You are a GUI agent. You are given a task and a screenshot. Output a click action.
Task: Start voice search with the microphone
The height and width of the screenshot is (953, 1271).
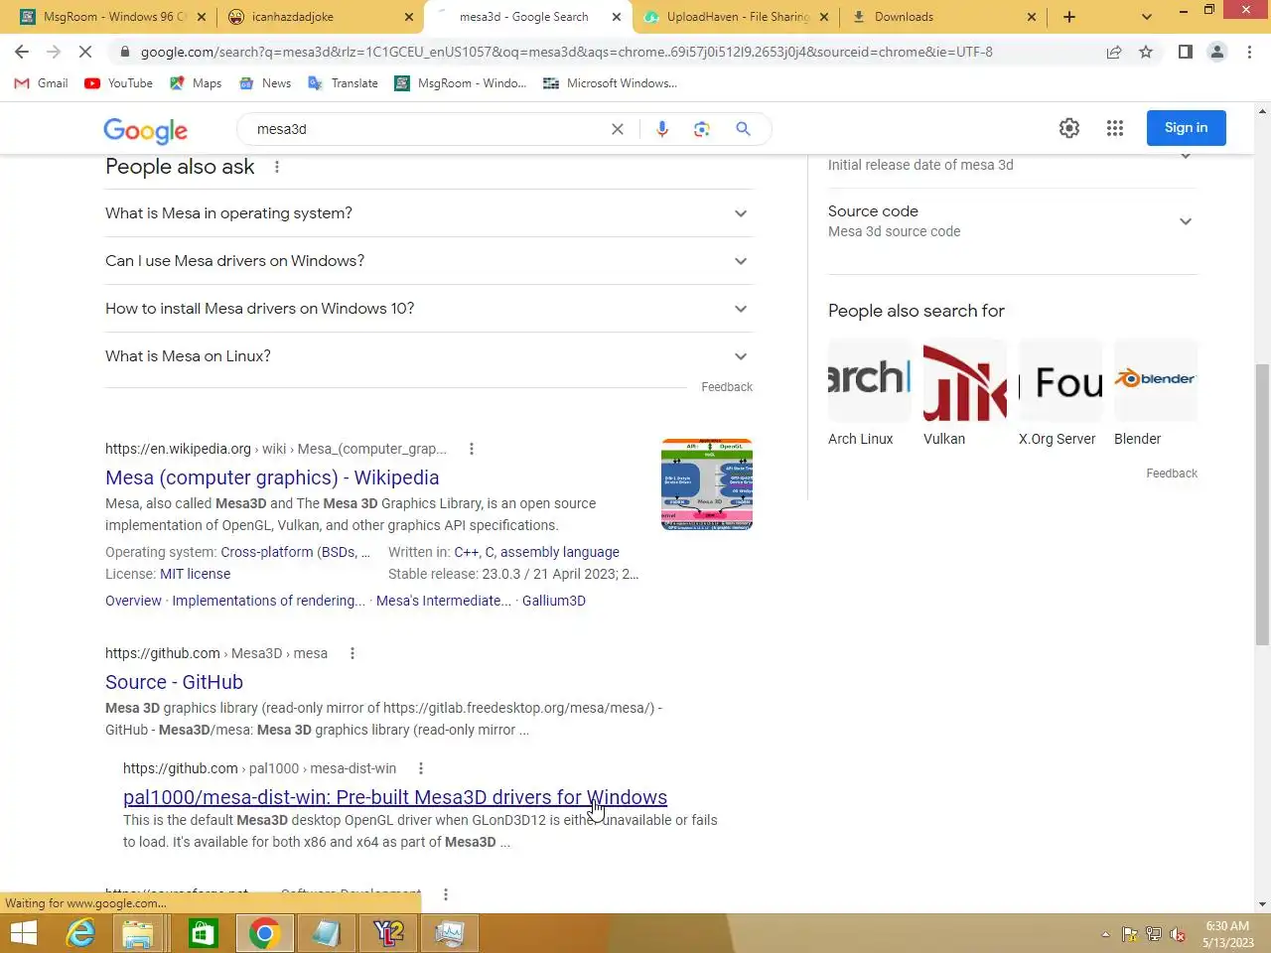point(662,129)
